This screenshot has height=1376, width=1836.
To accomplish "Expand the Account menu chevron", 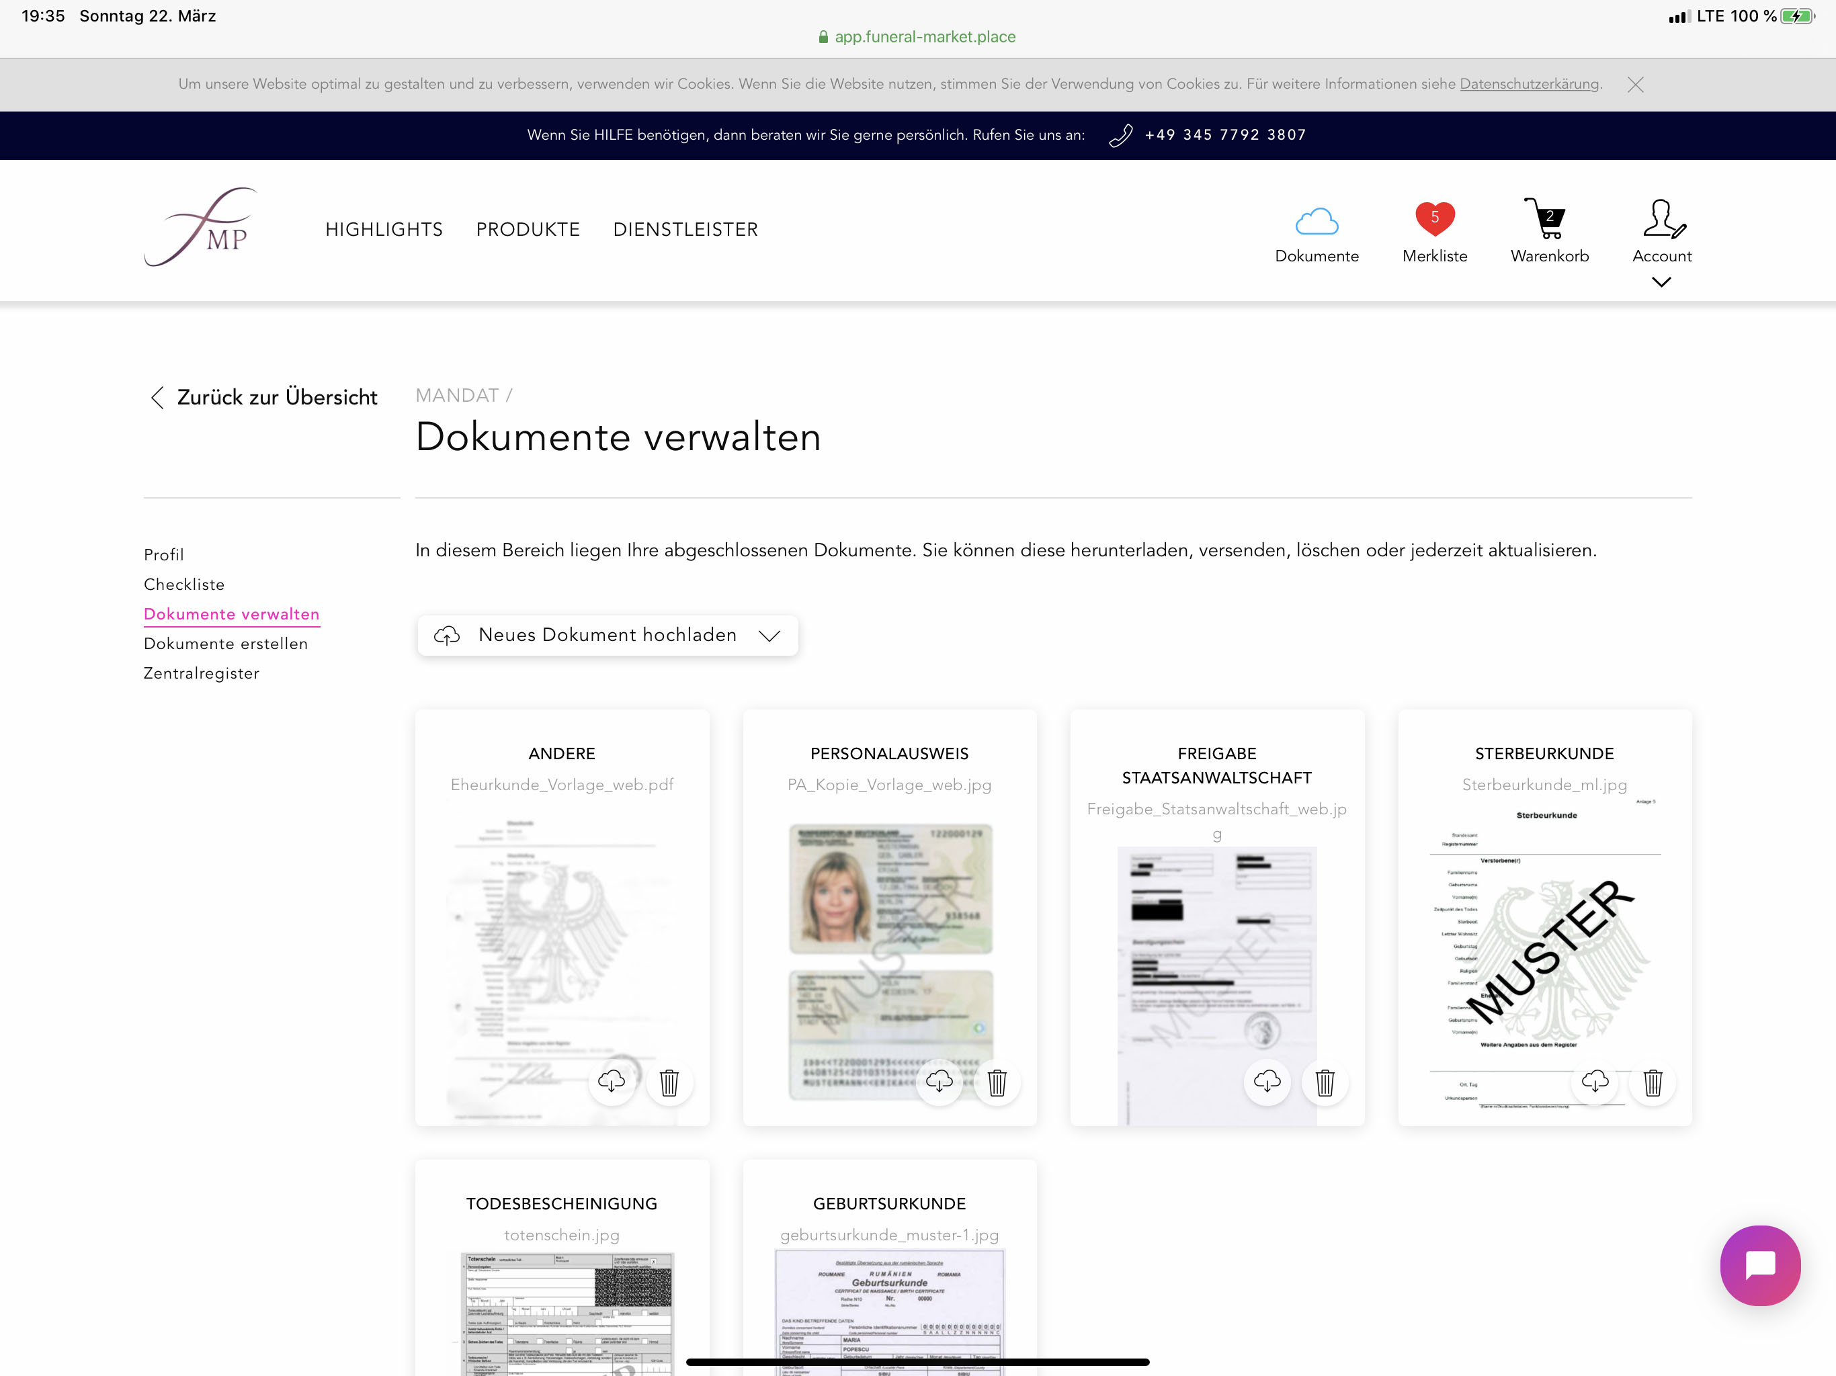I will pos(1661,282).
